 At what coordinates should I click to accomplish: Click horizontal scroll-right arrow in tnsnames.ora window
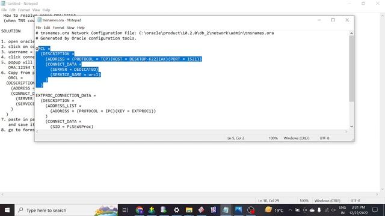[346, 132]
